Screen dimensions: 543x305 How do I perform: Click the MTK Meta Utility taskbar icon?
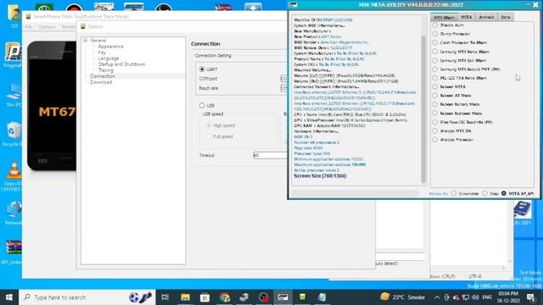[283, 297]
